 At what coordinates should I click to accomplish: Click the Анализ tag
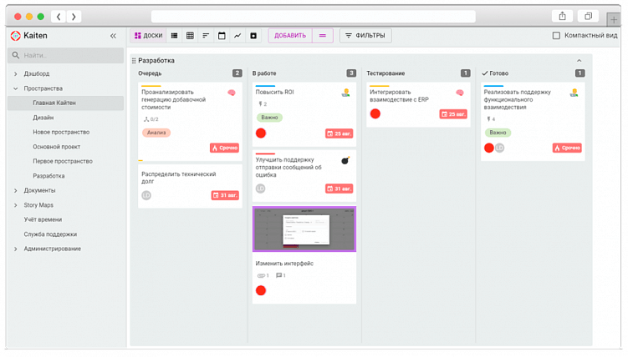tap(156, 133)
